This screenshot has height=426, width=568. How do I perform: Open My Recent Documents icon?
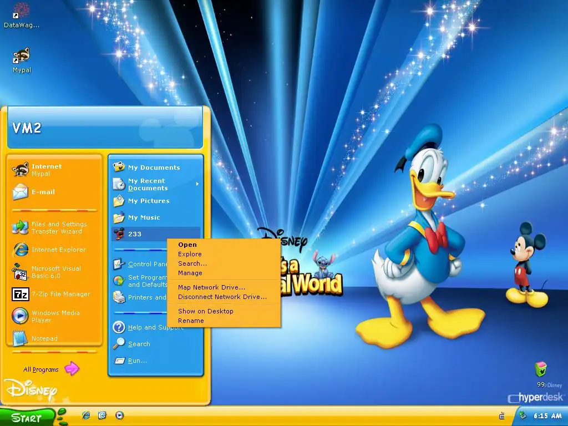tap(119, 184)
